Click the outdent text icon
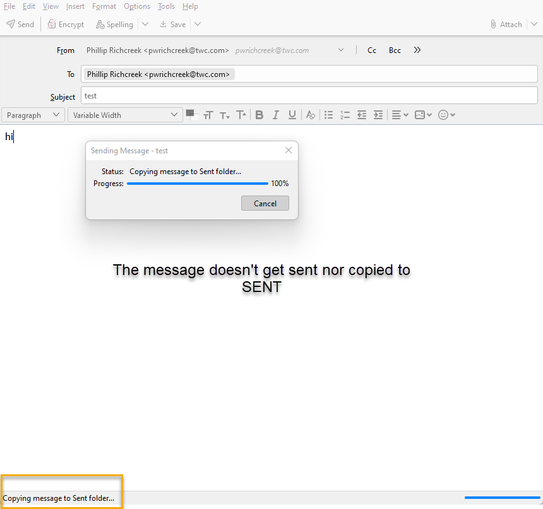The width and height of the screenshot is (543, 509). 362,115
